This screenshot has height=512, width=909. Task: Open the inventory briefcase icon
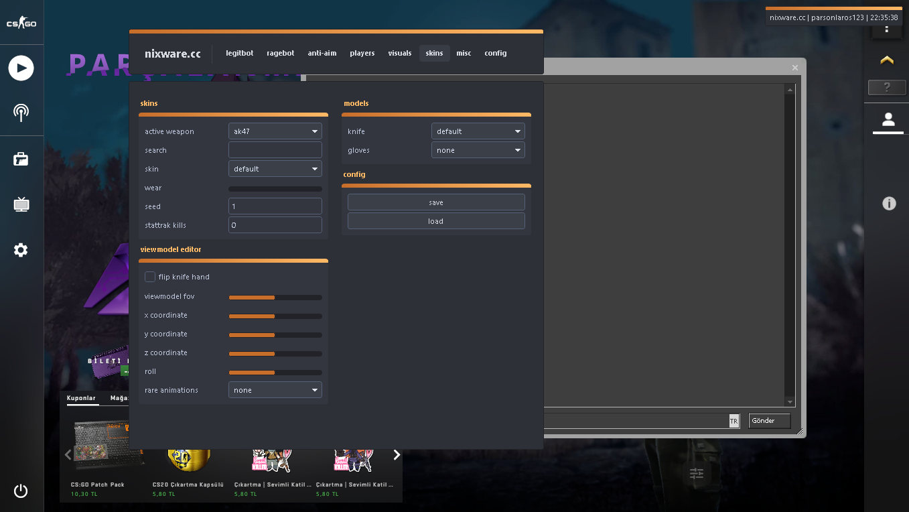pos(21,159)
